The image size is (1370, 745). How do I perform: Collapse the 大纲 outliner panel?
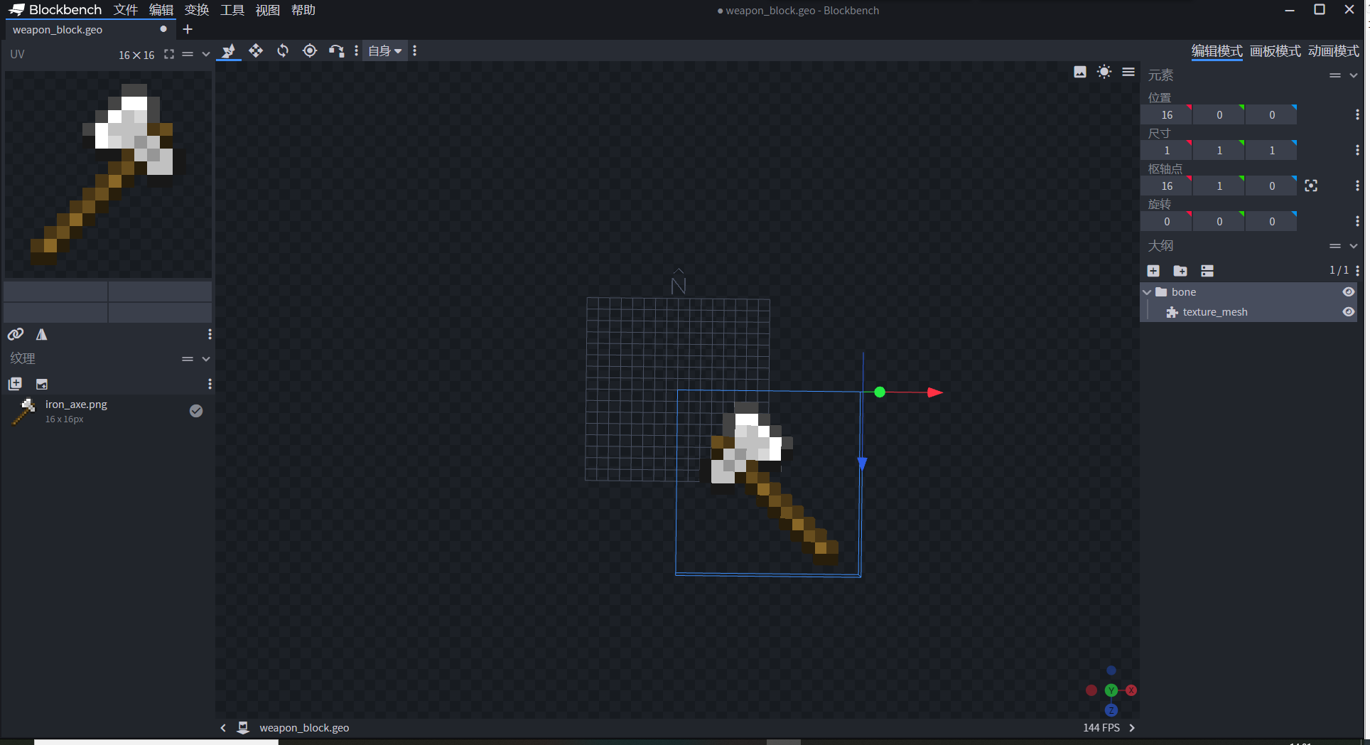(1354, 246)
